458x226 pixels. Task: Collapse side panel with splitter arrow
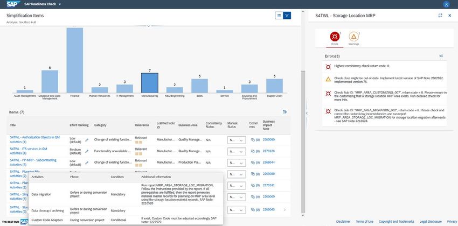[x=306, y=113]
